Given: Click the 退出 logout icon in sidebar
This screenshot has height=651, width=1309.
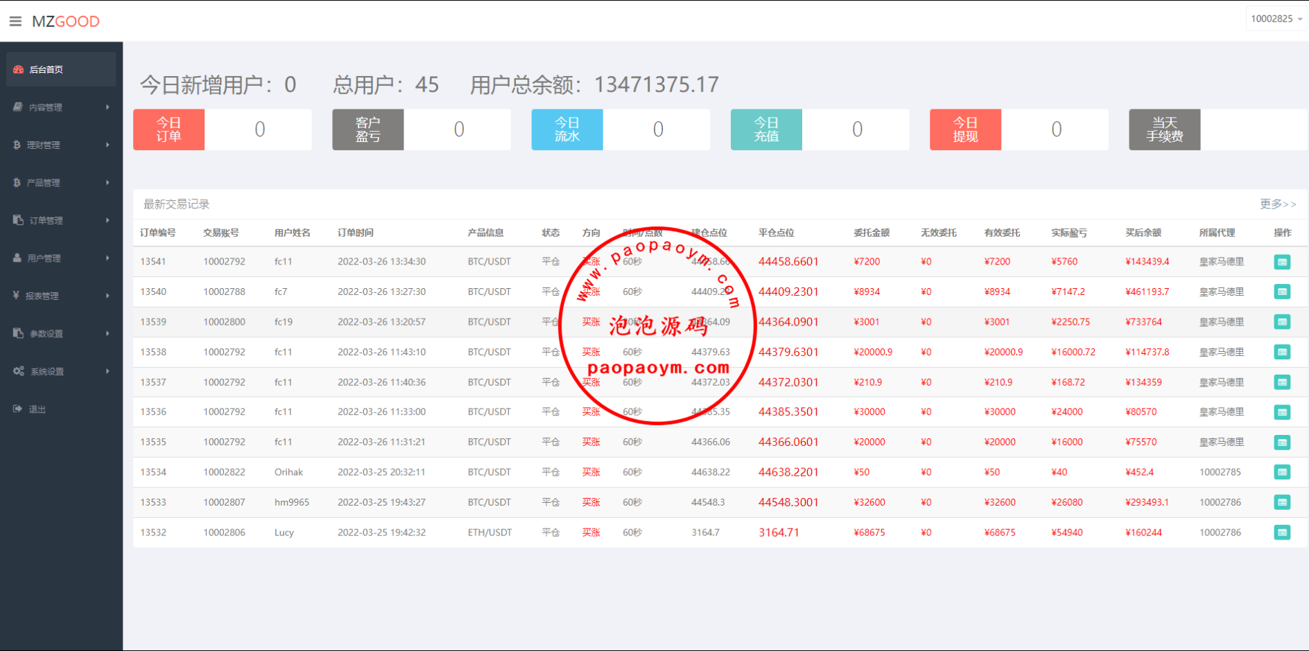Looking at the screenshot, I should click(x=18, y=409).
